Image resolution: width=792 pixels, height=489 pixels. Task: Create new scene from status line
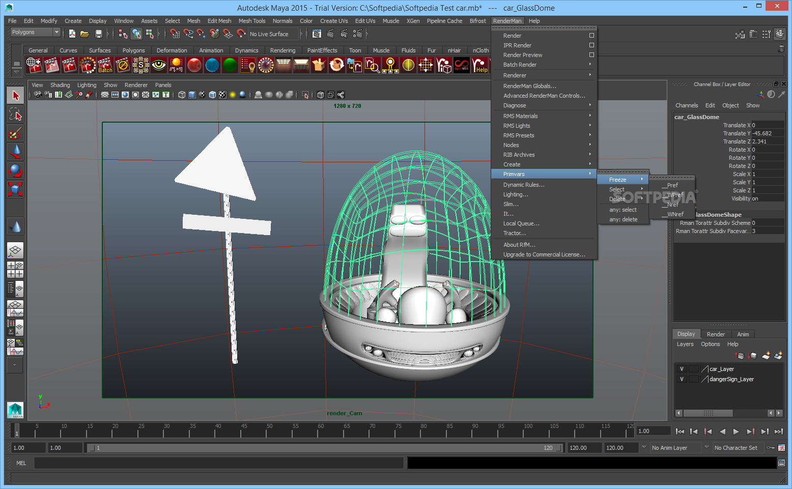[72, 34]
